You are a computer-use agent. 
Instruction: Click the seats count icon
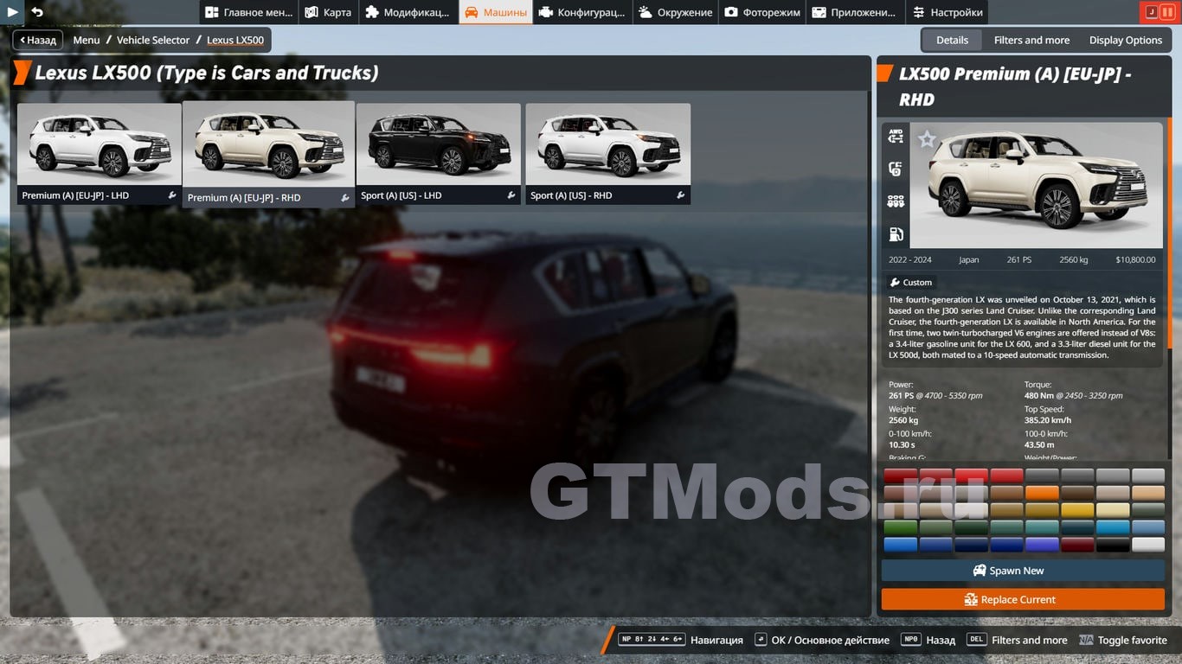(896, 201)
